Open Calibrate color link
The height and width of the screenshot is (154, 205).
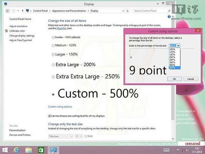pos(17,31)
